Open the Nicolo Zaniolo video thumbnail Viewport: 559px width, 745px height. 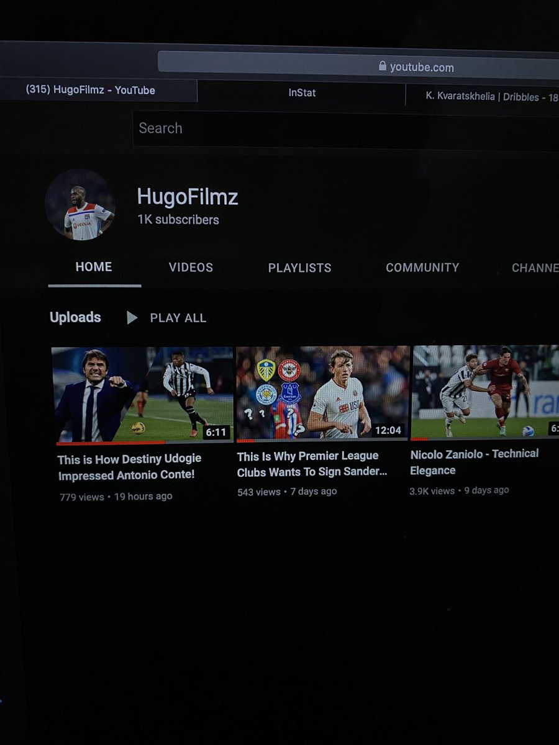[x=485, y=392]
